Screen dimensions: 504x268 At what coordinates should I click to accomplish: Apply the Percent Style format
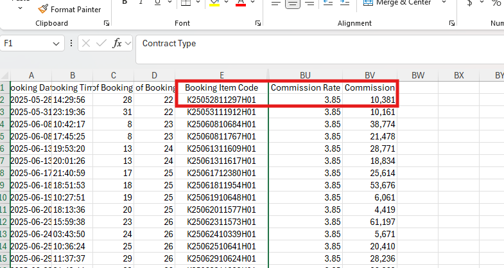coord(495,3)
